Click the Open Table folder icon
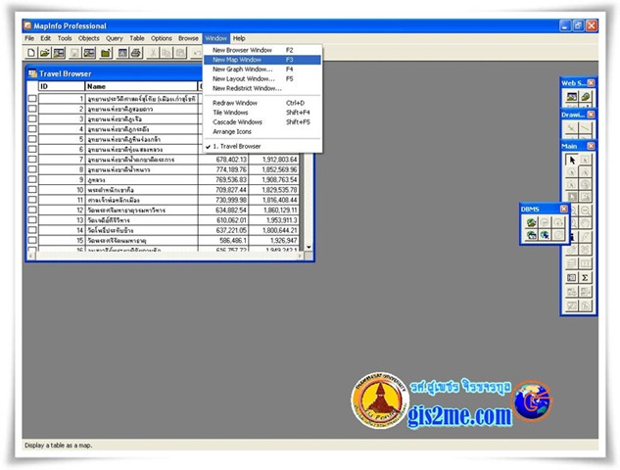The height and width of the screenshot is (470, 620). (45, 53)
